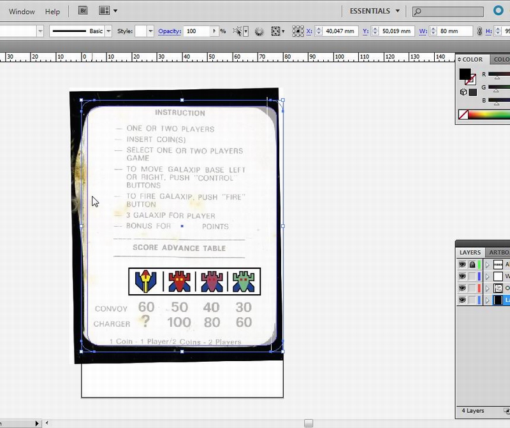
Task: Click the collapse arrows beside COLOR tab
Action: (x=459, y=59)
